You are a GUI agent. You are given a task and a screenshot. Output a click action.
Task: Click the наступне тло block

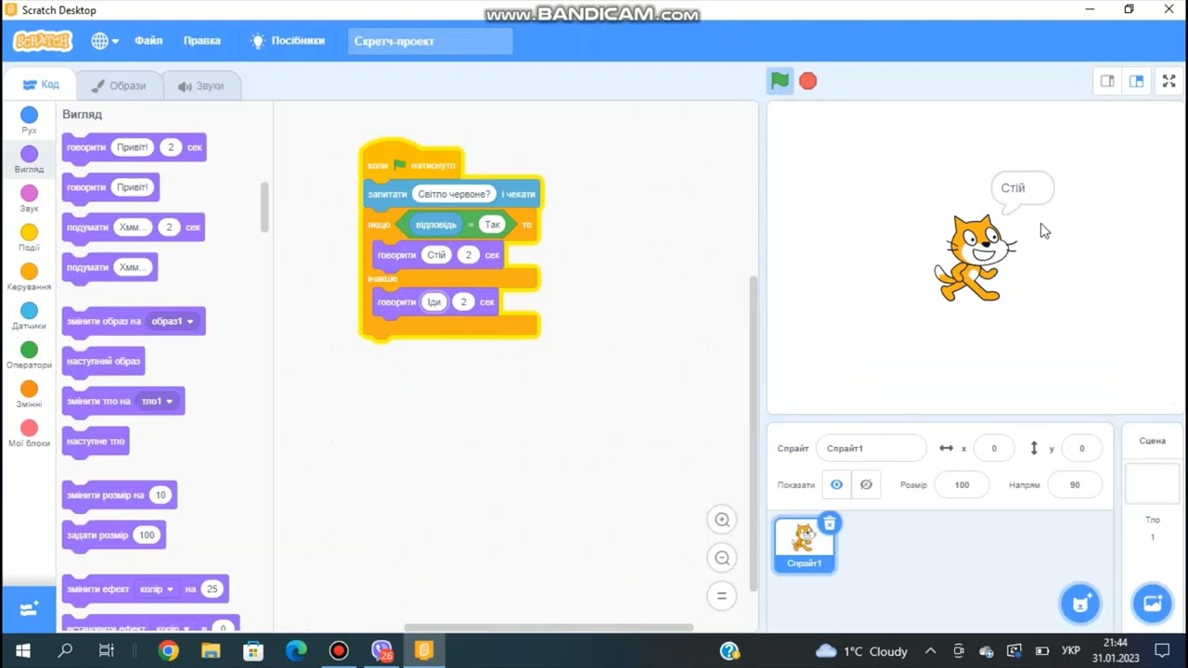coord(96,442)
